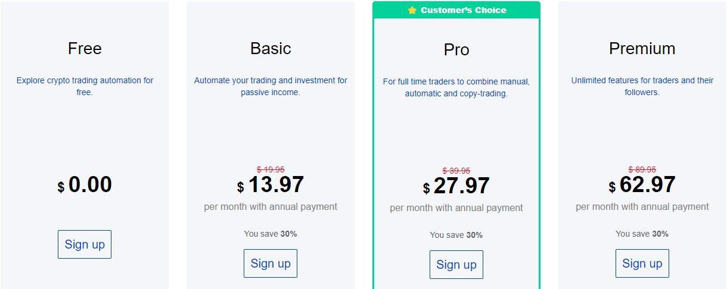The width and height of the screenshot is (727, 289).
Task: Sign up for the Premium plan
Action: [x=642, y=263]
